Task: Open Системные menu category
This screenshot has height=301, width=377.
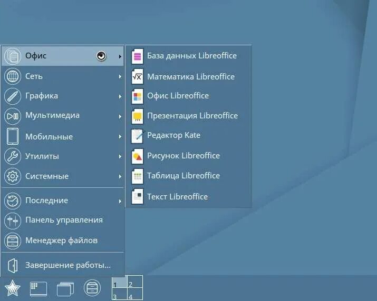Action: (x=63, y=176)
